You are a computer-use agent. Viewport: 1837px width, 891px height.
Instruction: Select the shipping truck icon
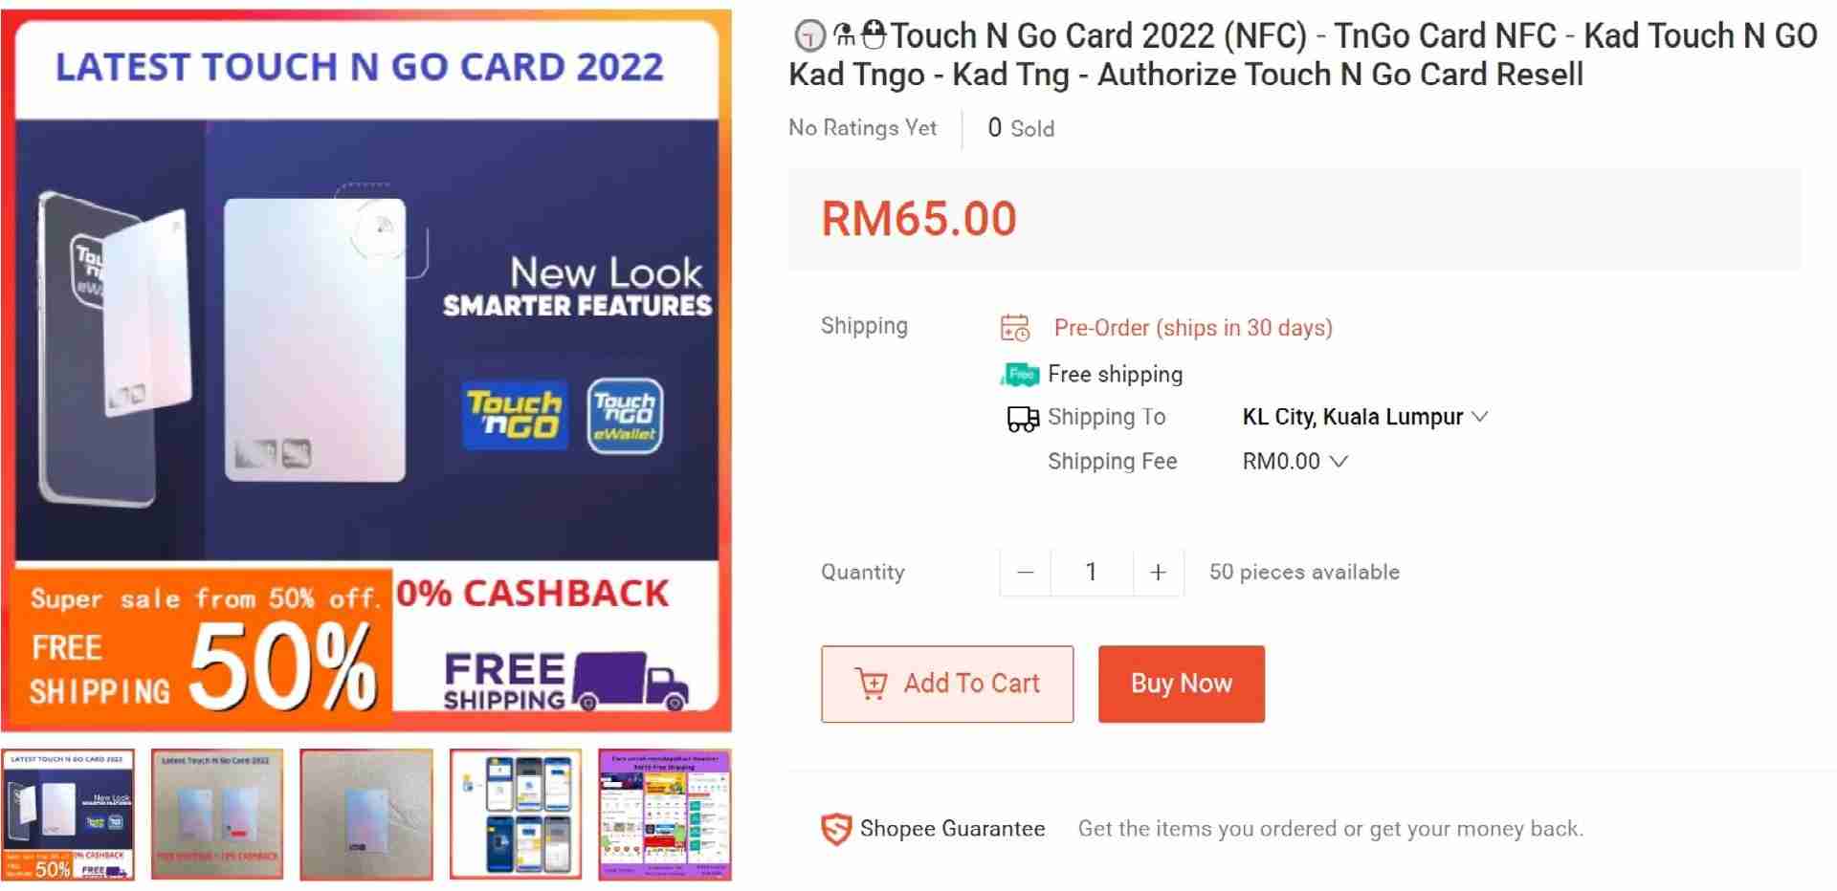pyautogui.click(x=1022, y=417)
